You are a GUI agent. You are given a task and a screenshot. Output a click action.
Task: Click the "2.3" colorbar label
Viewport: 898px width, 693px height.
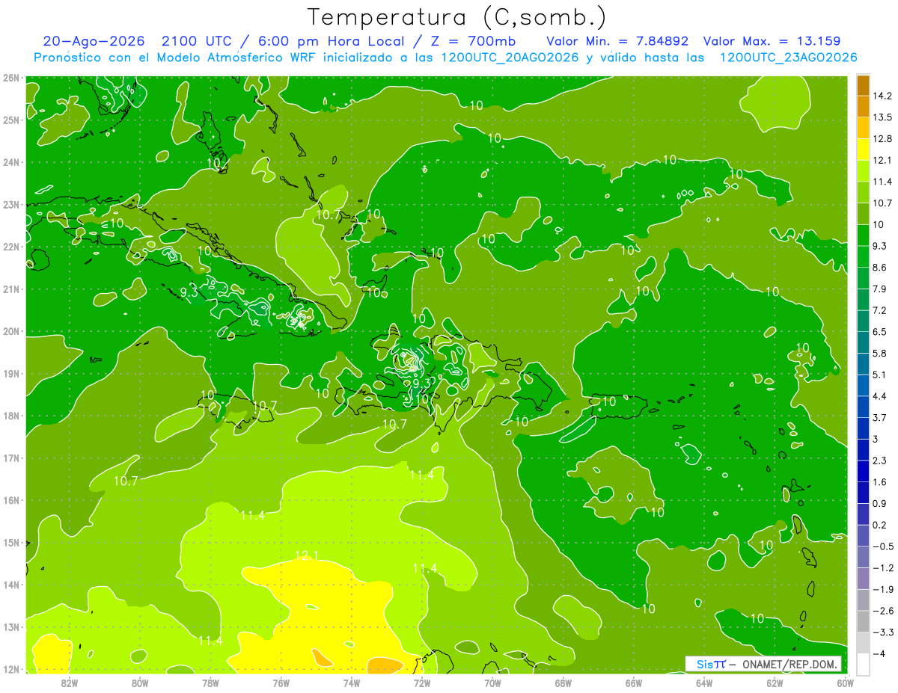coord(880,461)
